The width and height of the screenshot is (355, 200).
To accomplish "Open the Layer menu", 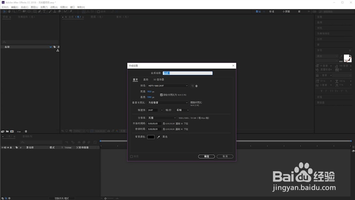I will tap(34, 7).
